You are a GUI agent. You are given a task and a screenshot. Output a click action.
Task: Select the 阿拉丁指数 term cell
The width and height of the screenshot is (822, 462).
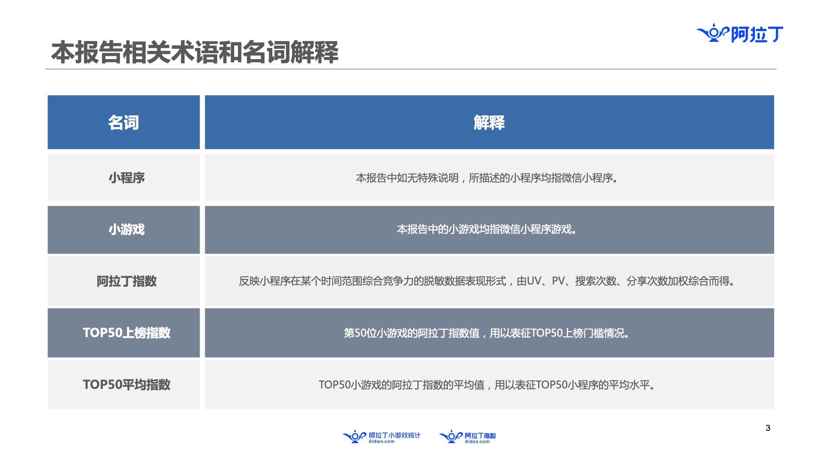click(124, 281)
